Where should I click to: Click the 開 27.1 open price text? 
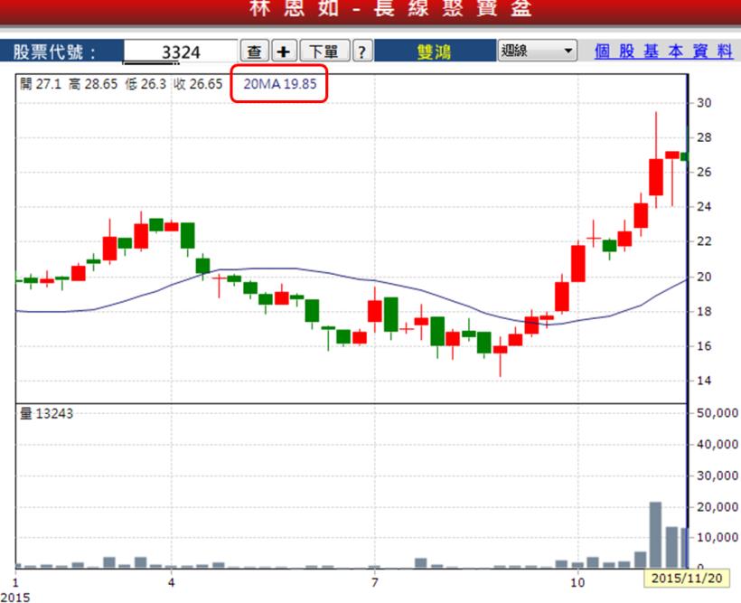[41, 84]
